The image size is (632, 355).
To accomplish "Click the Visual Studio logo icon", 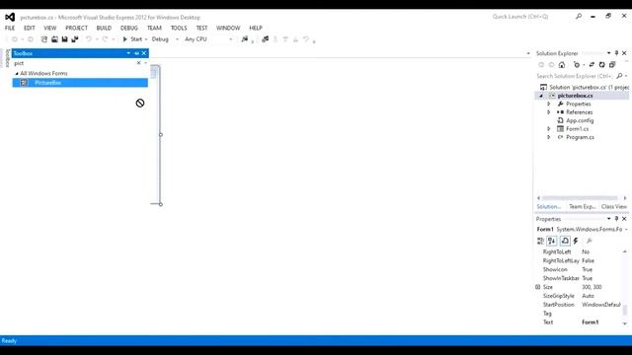I will click(x=10, y=17).
